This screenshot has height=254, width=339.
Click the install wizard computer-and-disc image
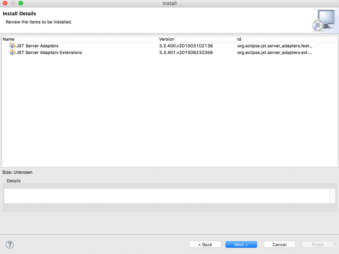324,20
